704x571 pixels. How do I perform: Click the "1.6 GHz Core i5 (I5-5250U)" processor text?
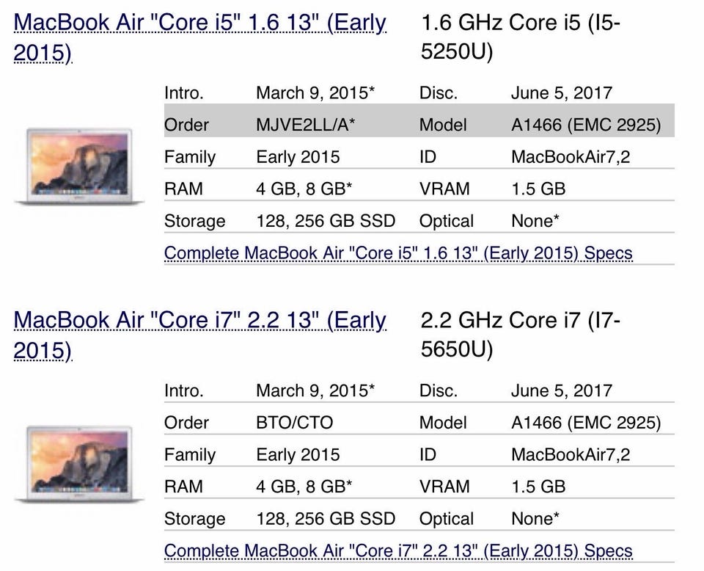tap(521, 37)
